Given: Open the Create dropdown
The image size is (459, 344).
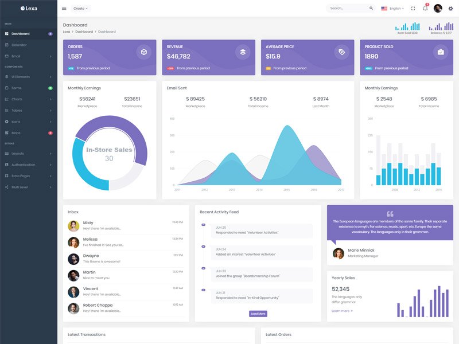Looking at the screenshot, I should pos(80,9).
